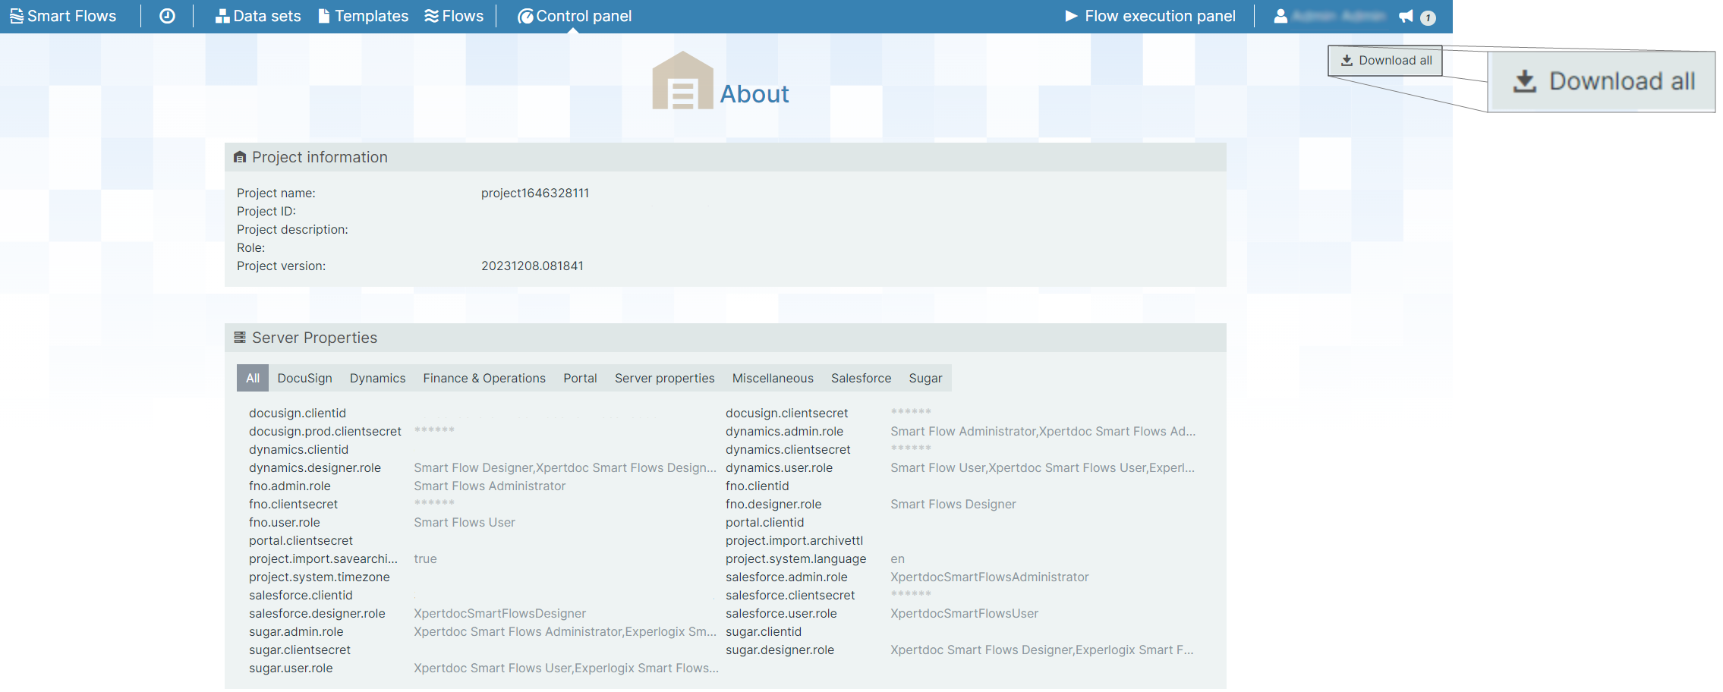Select docusign.prod.clientsecret property
The width and height of the screenshot is (1723, 692).
click(325, 431)
